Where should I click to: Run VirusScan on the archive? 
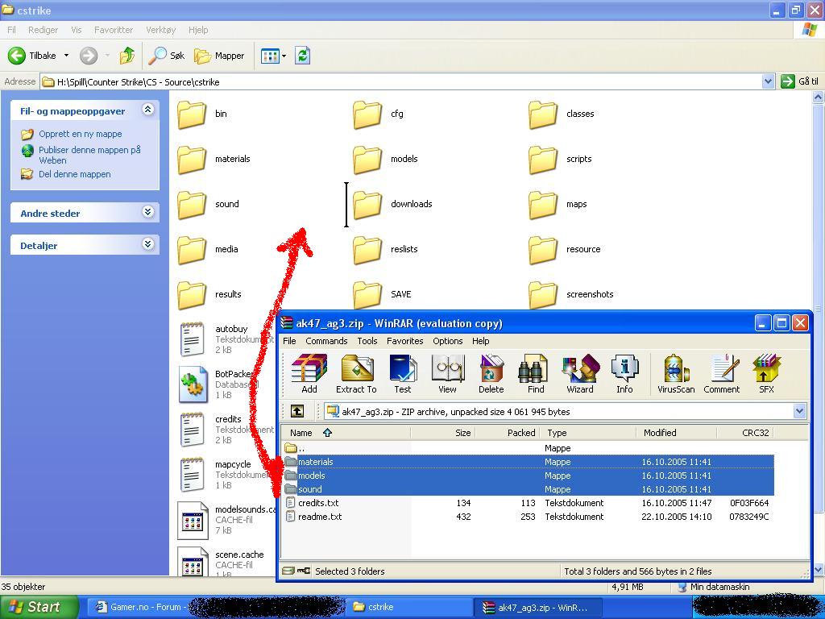676,374
